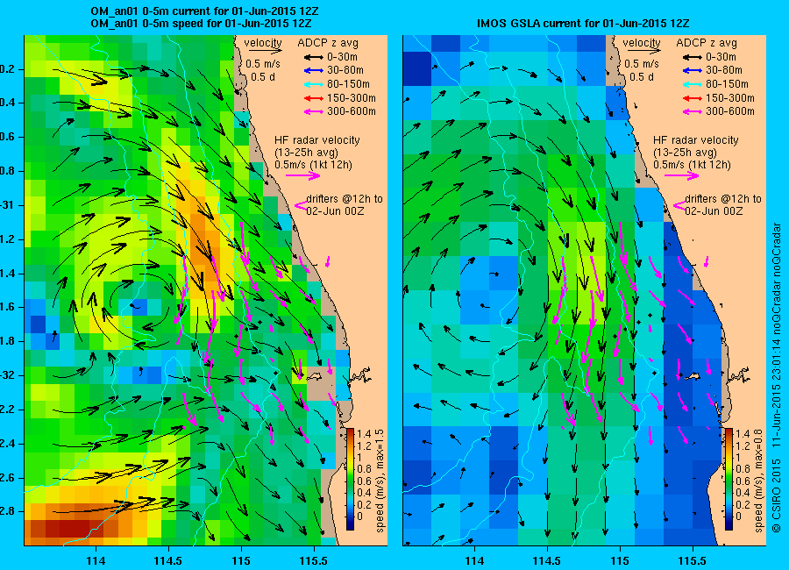The image size is (789, 570).
Task: Click longitude label 114 below right panel
Action: (x=474, y=561)
